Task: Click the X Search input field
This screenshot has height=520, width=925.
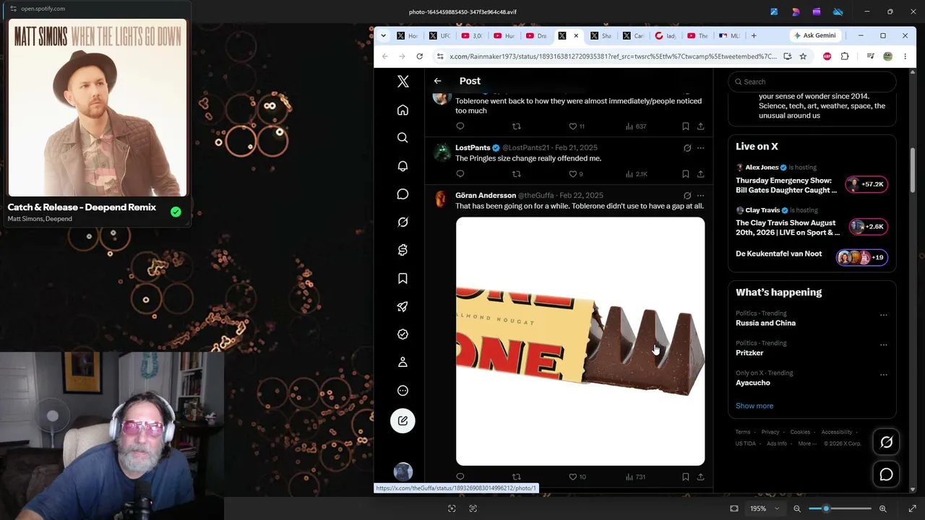Action: tap(812, 82)
